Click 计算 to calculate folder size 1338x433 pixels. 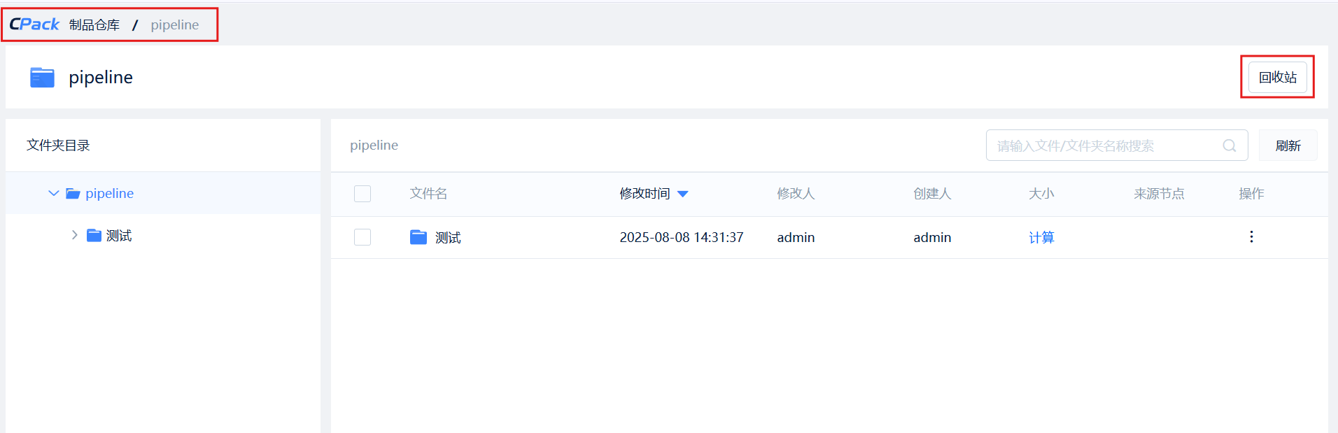click(x=1041, y=238)
